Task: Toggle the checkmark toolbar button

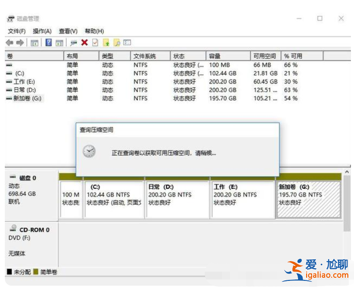Action: pyautogui.click(x=95, y=42)
